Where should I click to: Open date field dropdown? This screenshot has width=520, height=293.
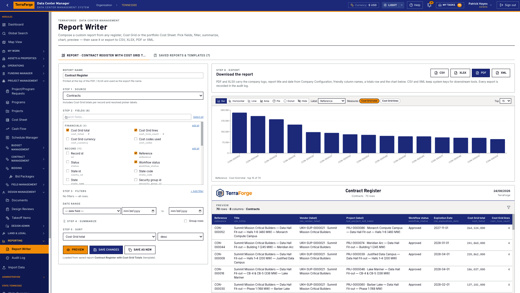92,211
